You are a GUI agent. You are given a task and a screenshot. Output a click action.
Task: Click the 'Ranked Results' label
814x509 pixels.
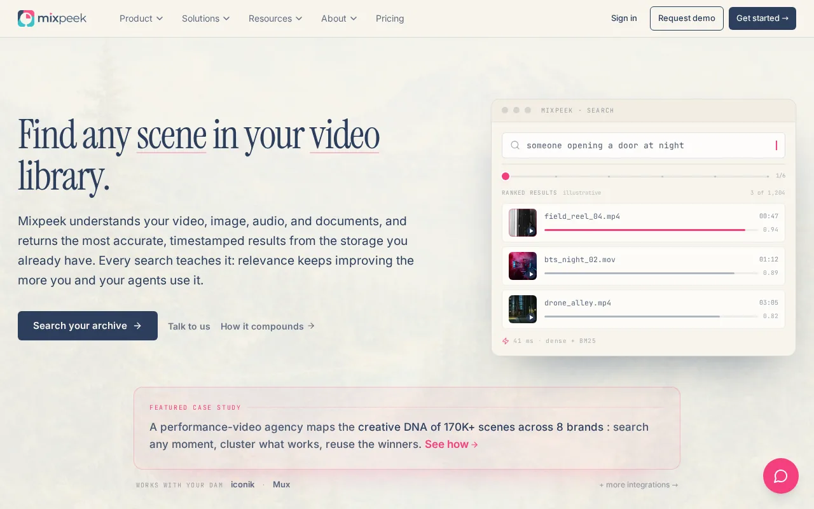[x=529, y=193]
